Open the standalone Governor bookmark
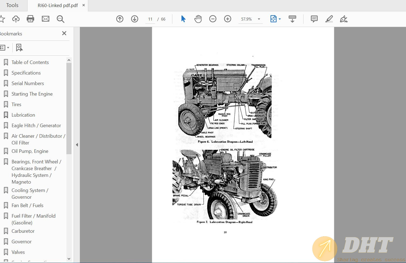 pos(22,242)
